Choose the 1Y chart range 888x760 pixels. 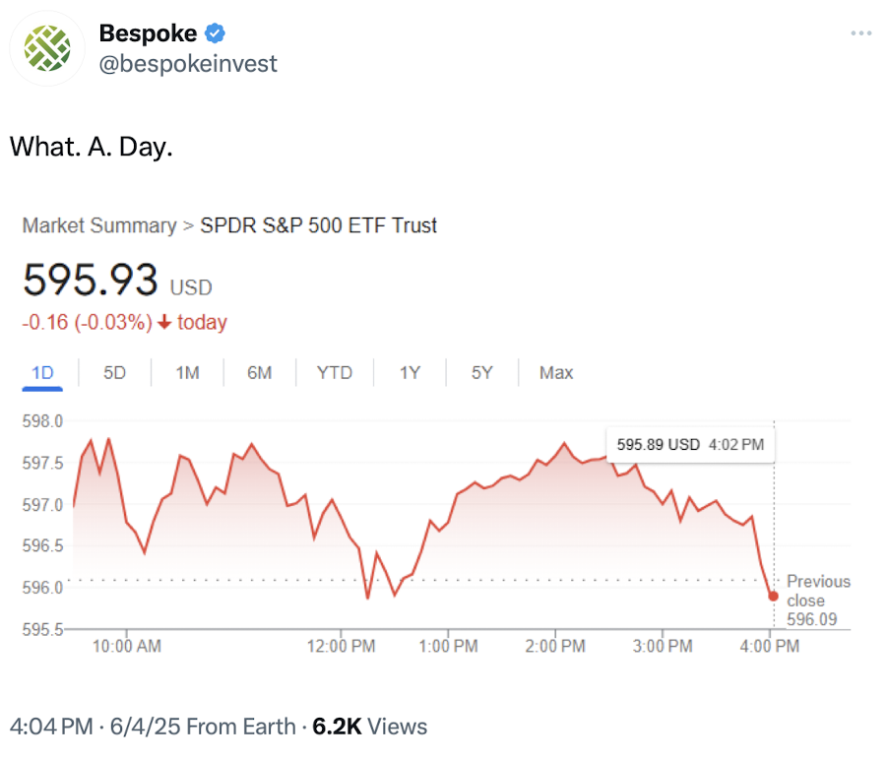point(410,373)
